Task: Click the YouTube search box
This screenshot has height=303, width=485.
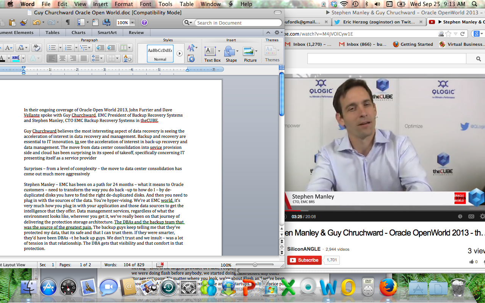Action: (386, 59)
